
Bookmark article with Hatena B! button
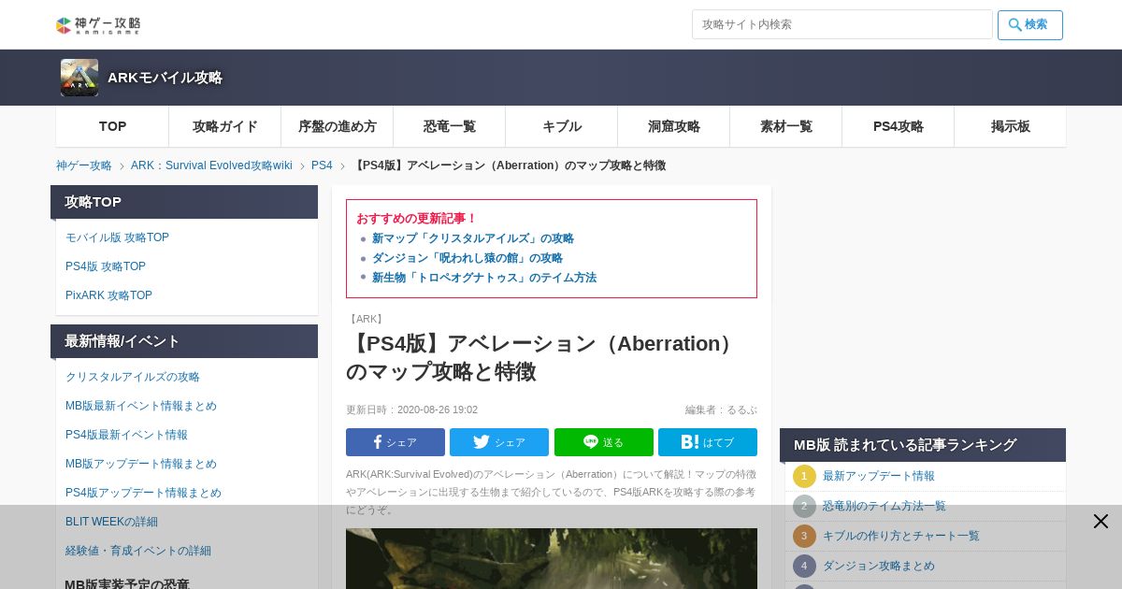[708, 442]
